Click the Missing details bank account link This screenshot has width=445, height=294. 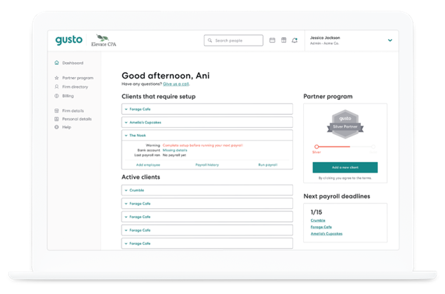pyautogui.click(x=175, y=151)
